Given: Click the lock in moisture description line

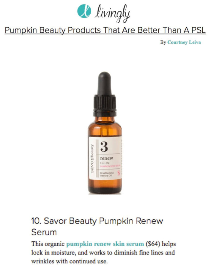Looking at the screenshot, I should 103,252.
